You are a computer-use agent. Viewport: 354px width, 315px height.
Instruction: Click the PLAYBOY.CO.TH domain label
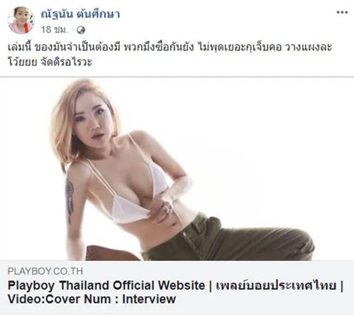45,271
